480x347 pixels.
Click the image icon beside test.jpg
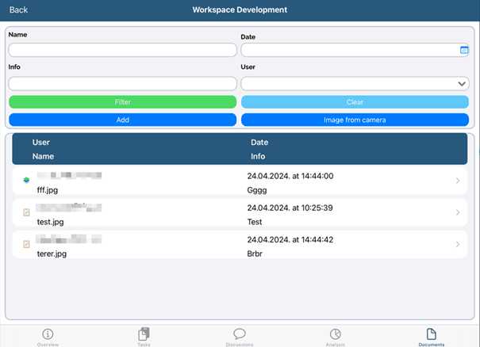26,212
